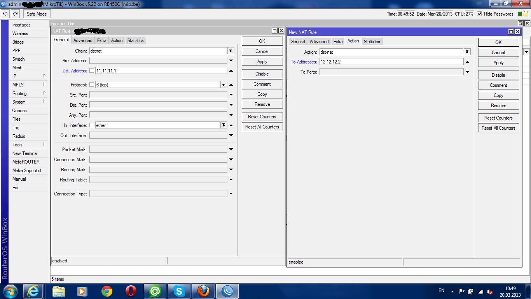531x299 pixels.
Task: Open Firefox from the taskbar
Action: click(203, 291)
